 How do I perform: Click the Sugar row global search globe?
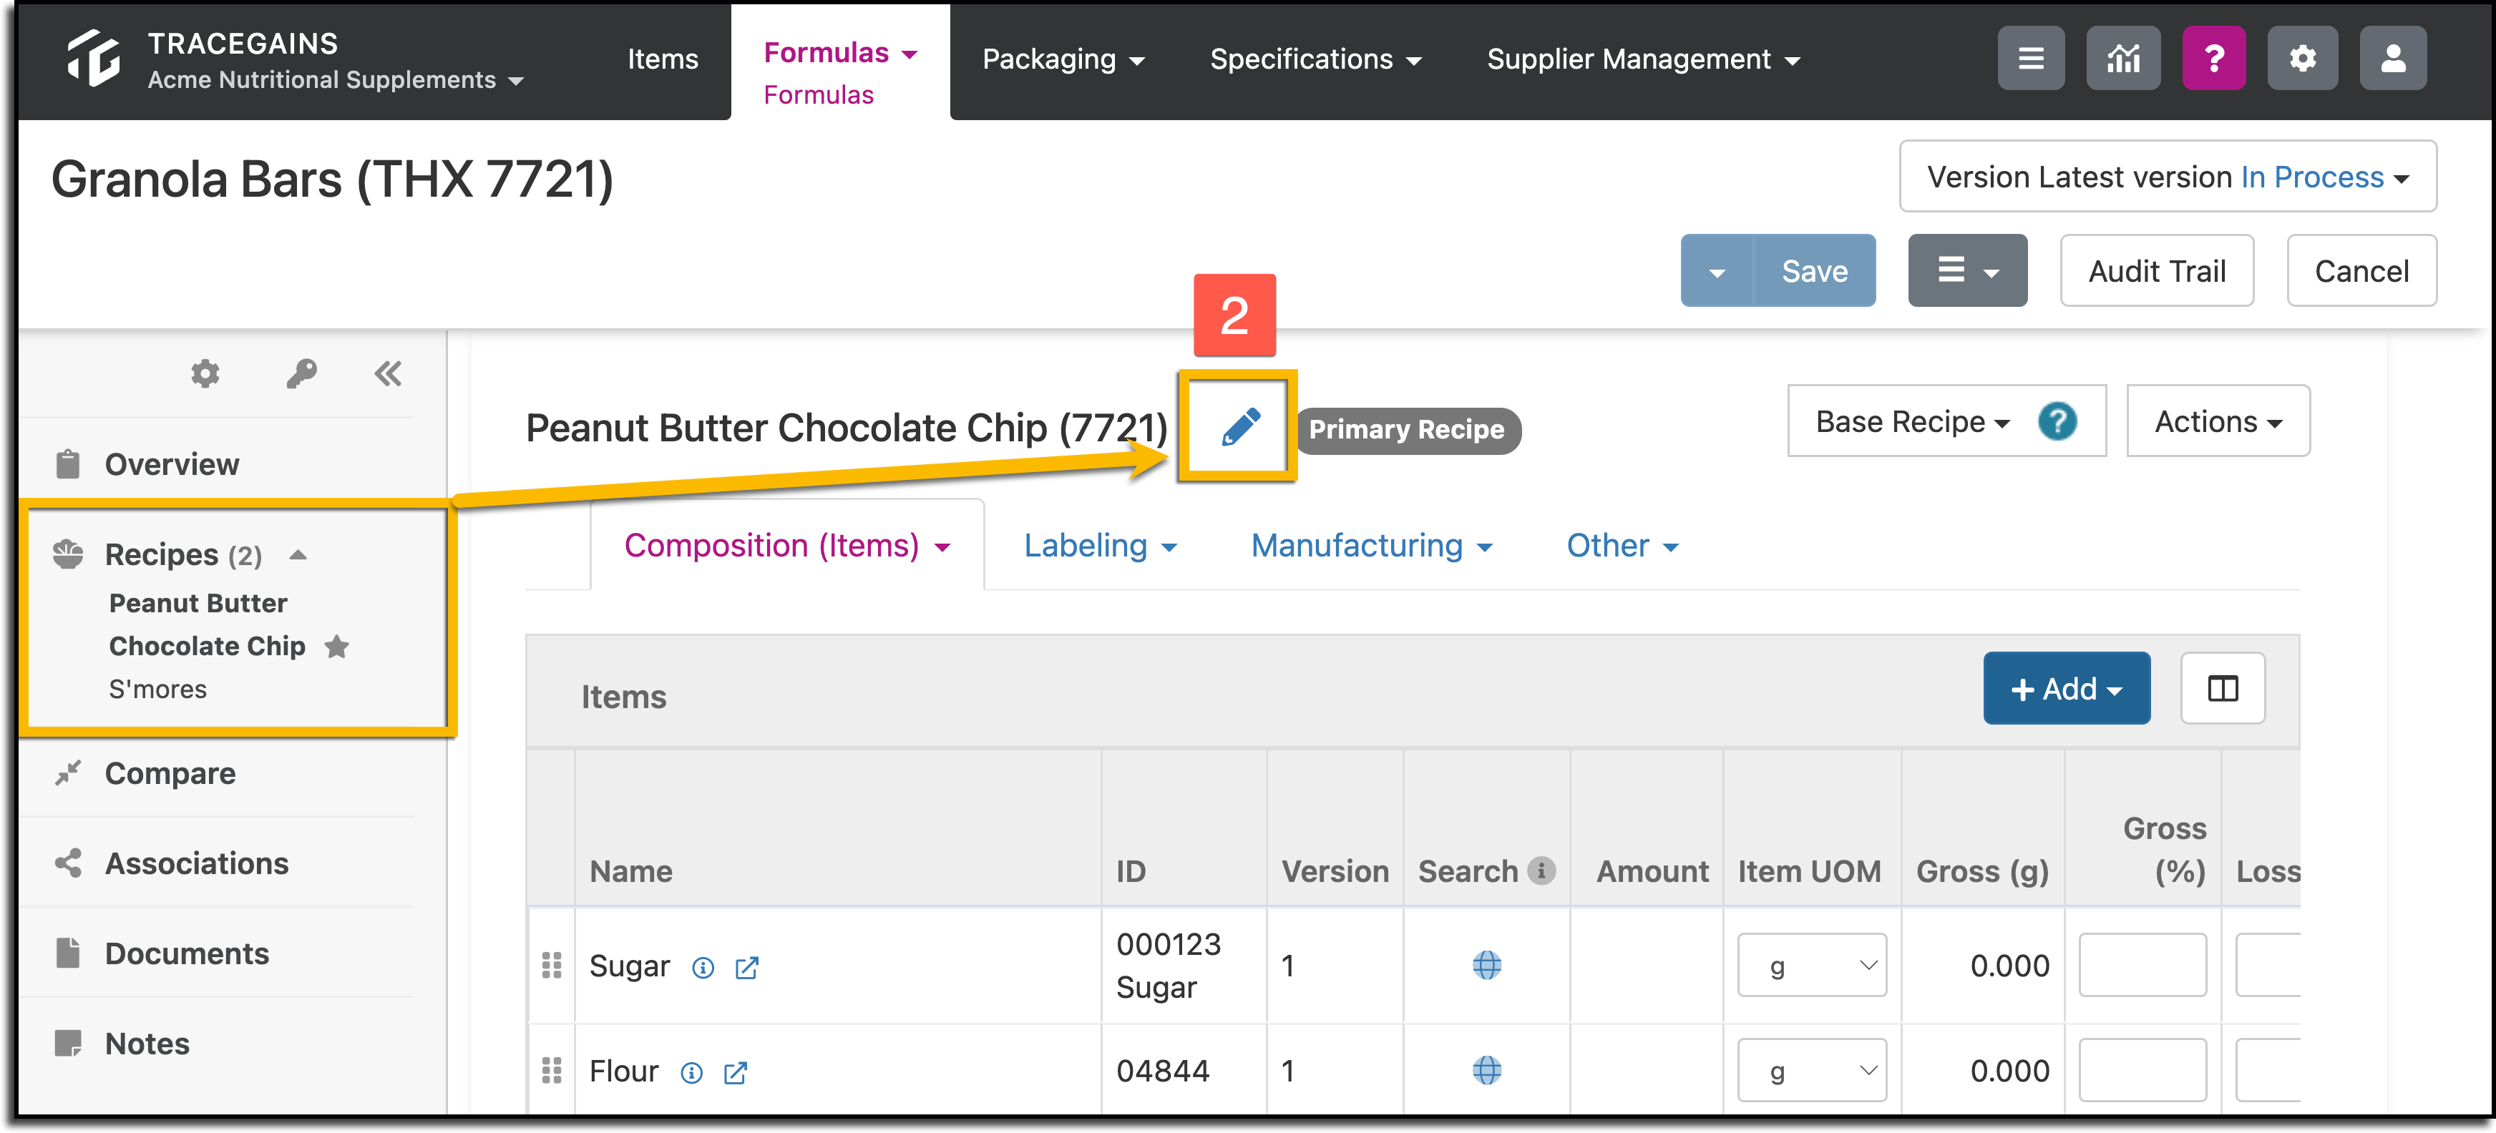tap(1486, 966)
